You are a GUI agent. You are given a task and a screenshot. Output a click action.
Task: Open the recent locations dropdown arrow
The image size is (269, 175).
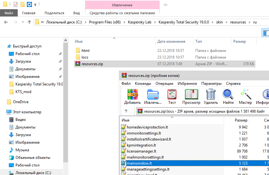pyautogui.click(x=22, y=22)
